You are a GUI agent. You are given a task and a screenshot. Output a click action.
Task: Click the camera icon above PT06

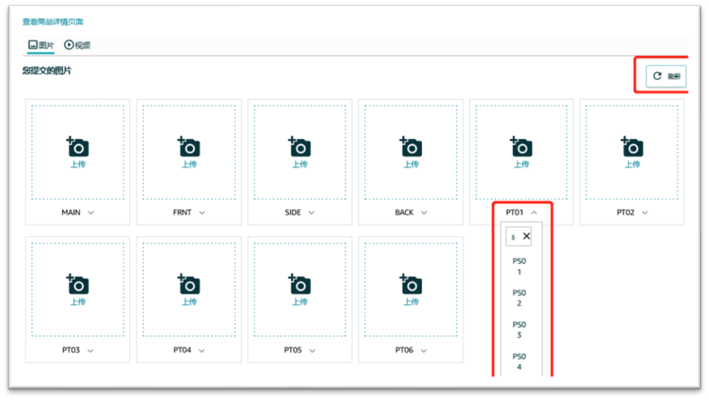tap(411, 285)
